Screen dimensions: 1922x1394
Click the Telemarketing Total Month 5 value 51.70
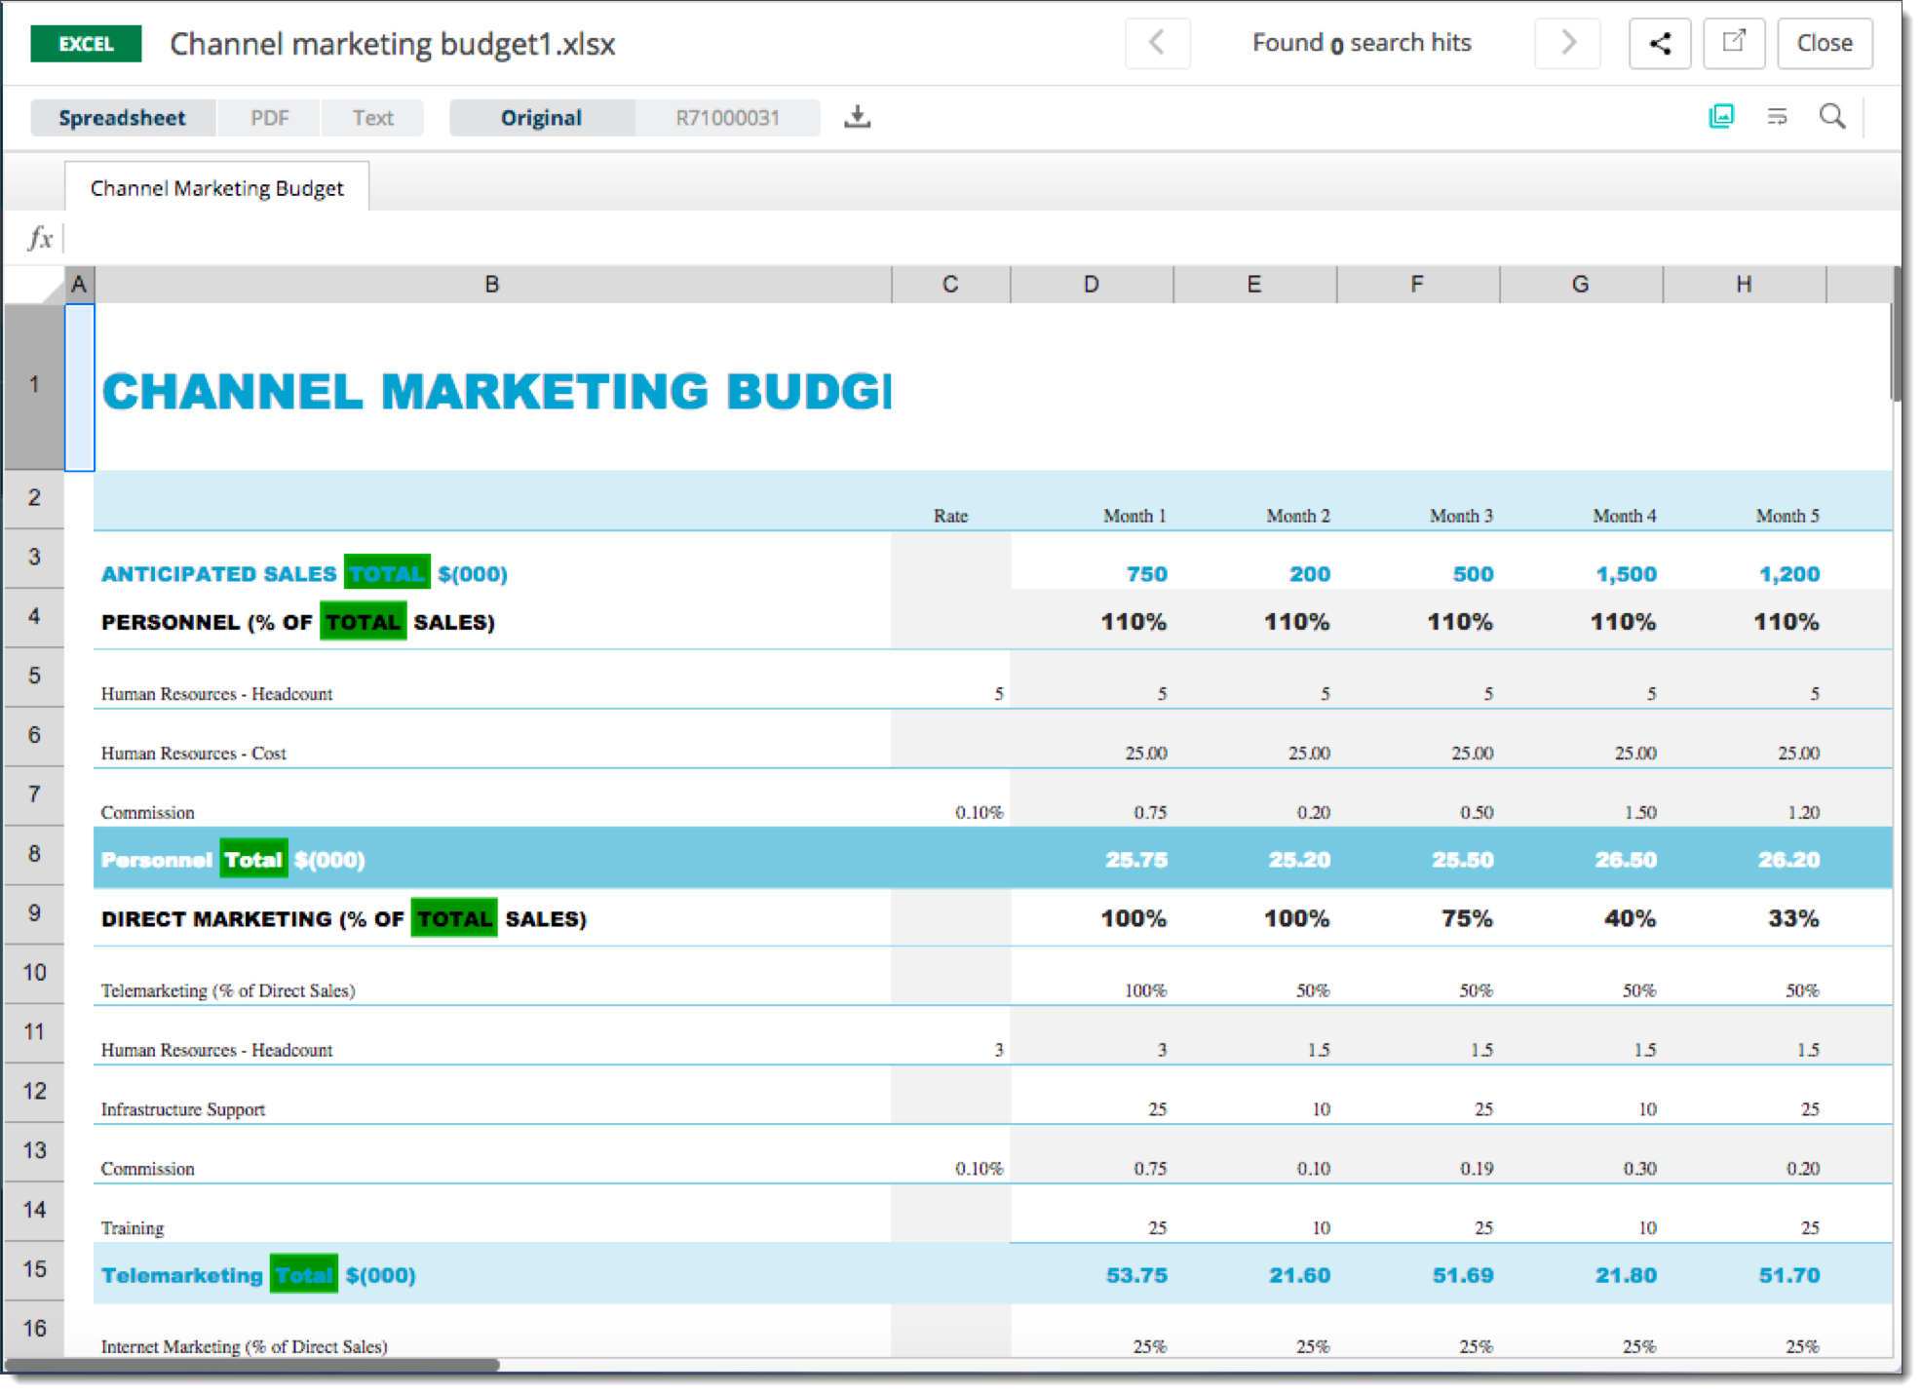point(1789,1275)
